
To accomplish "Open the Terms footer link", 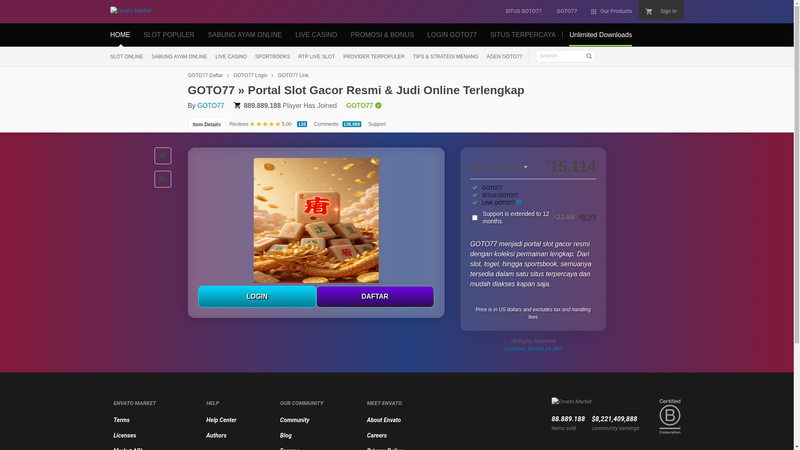I will [122, 420].
